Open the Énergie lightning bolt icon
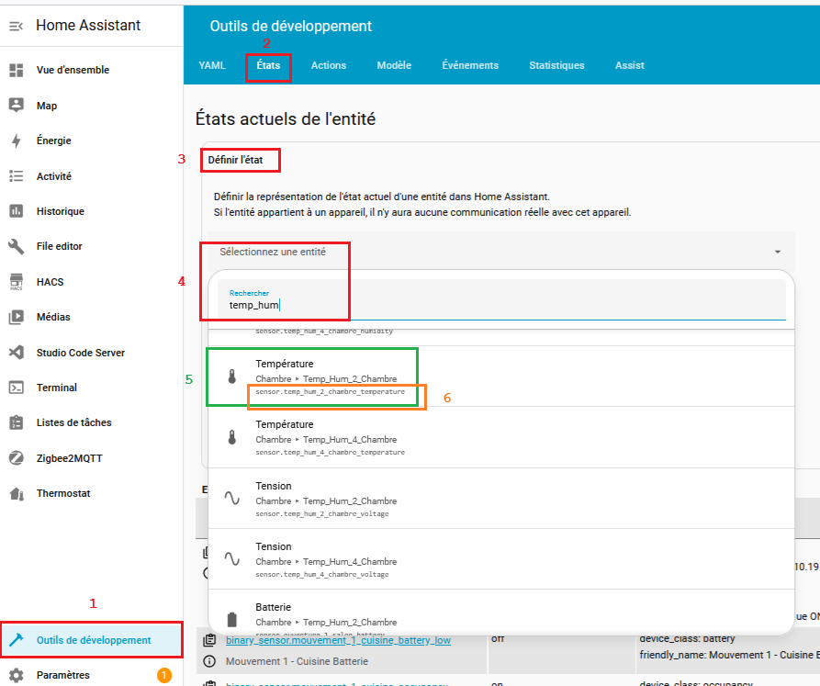 16,141
